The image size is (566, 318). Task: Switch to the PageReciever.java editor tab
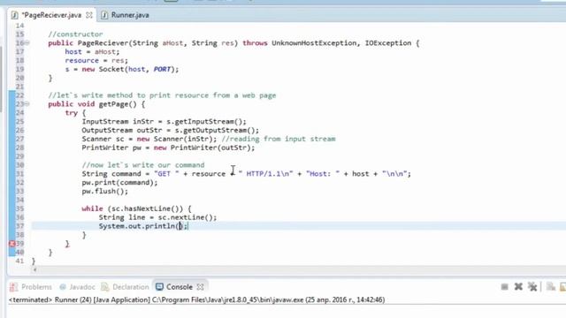[x=51, y=15]
